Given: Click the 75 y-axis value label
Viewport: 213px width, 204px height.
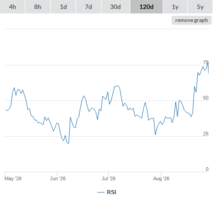Looking at the screenshot, I should coord(206,62).
